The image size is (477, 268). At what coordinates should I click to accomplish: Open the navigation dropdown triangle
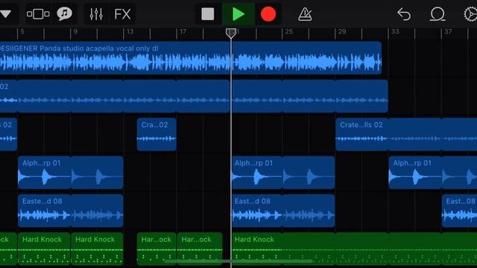(5, 14)
